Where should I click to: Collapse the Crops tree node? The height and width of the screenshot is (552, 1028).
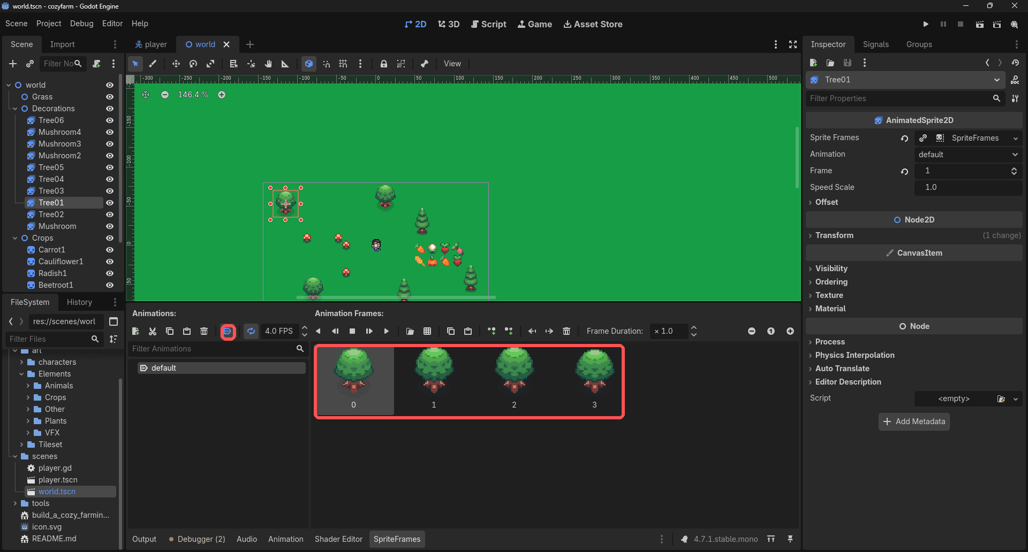pyautogui.click(x=15, y=238)
